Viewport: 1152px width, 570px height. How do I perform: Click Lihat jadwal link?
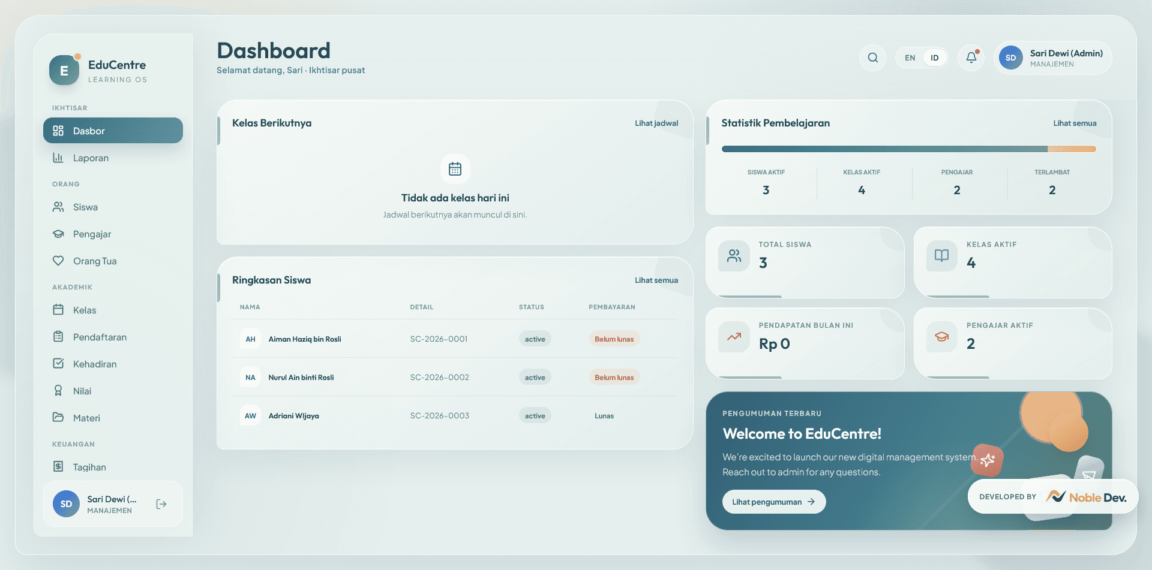(x=656, y=123)
